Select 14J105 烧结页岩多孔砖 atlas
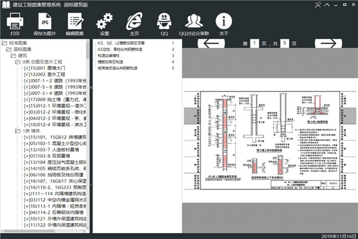 tap(55, 168)
